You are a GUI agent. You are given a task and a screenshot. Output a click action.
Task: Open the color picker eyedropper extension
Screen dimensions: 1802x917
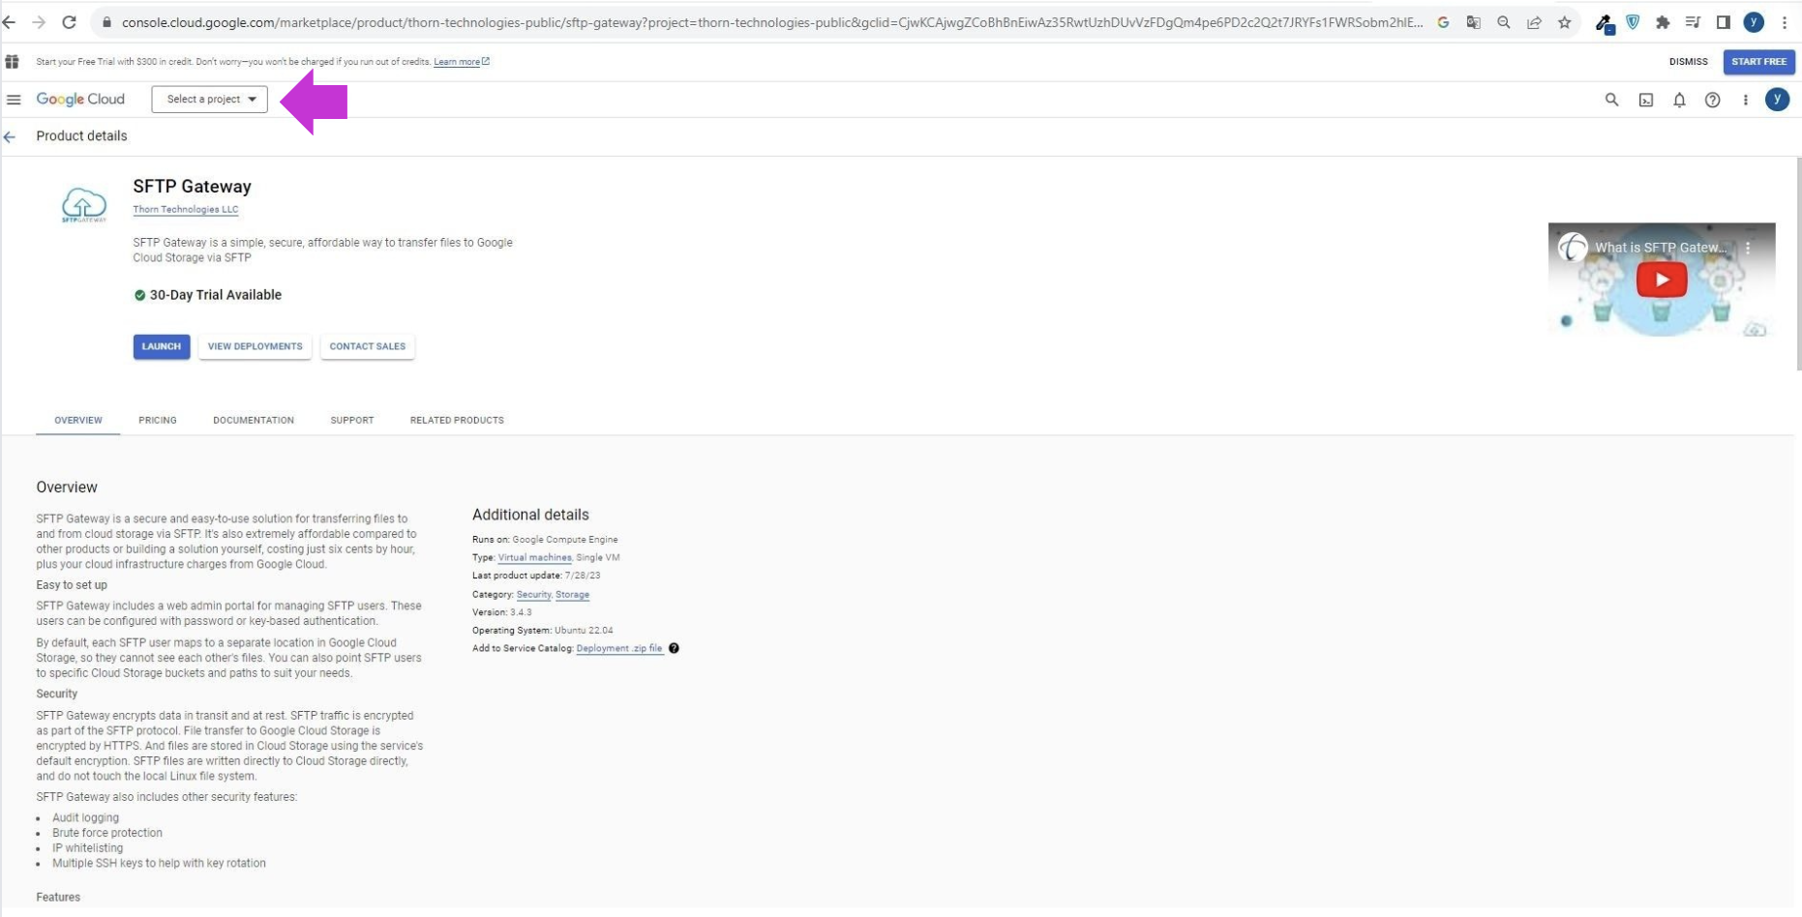(x=1604, y=23)
